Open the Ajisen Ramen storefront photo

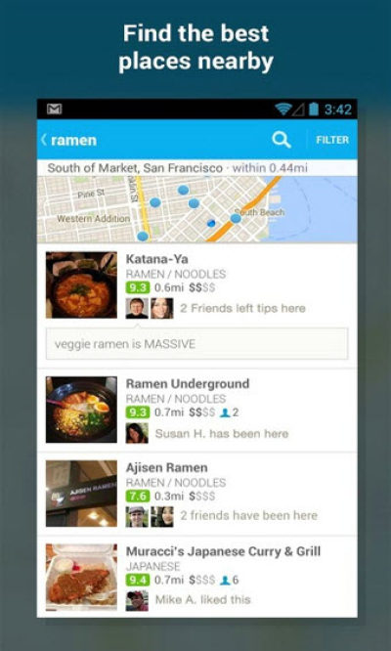(x=81, y=494)
